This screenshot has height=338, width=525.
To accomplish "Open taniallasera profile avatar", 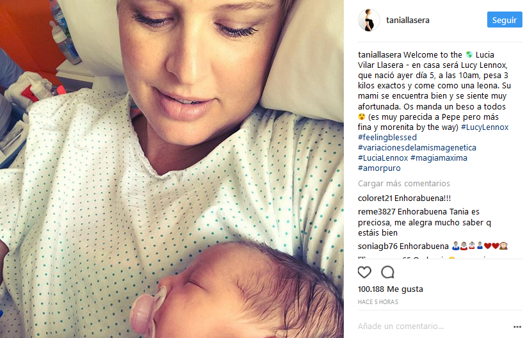I will click(369, 20).
